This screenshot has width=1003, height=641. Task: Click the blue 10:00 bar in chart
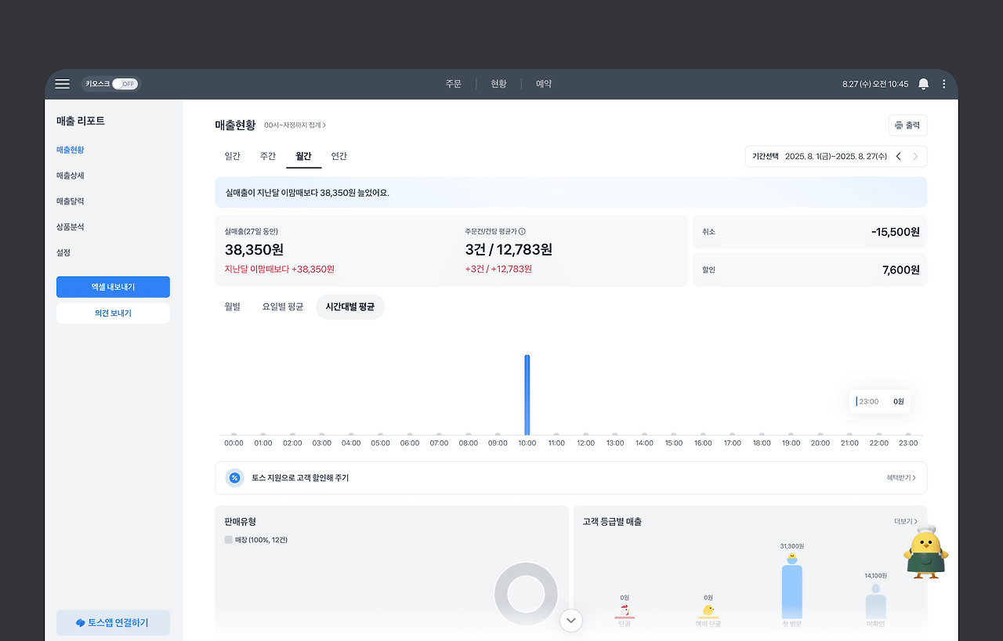click(x=527, y=395)
